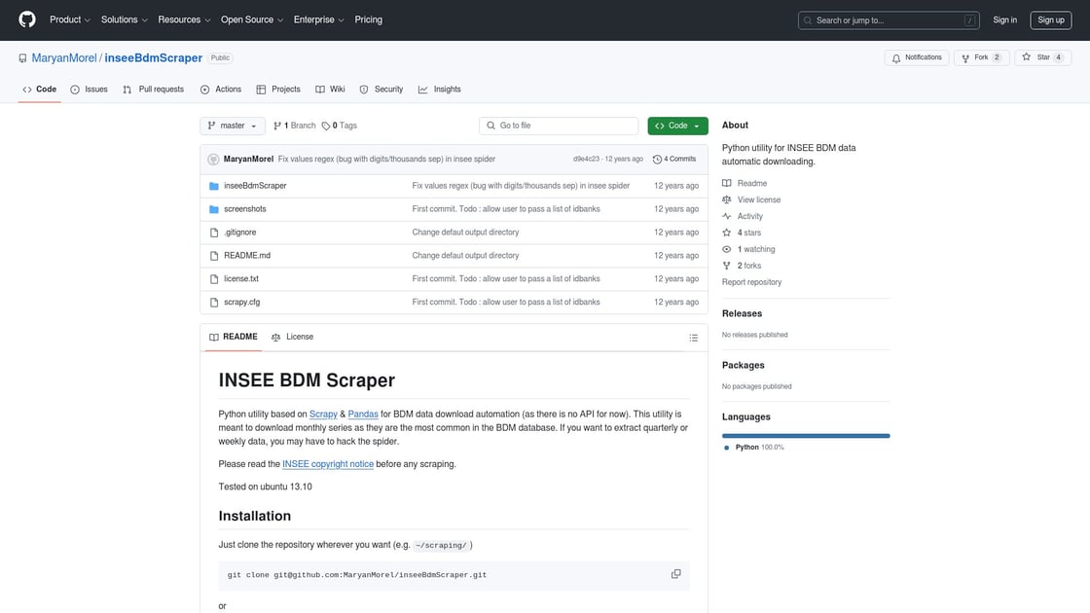View the 0 Tags link

(340, 126)
